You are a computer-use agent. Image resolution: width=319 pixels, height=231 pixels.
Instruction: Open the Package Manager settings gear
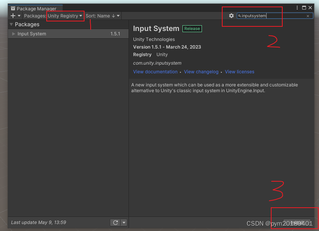[x=231, y=16]
